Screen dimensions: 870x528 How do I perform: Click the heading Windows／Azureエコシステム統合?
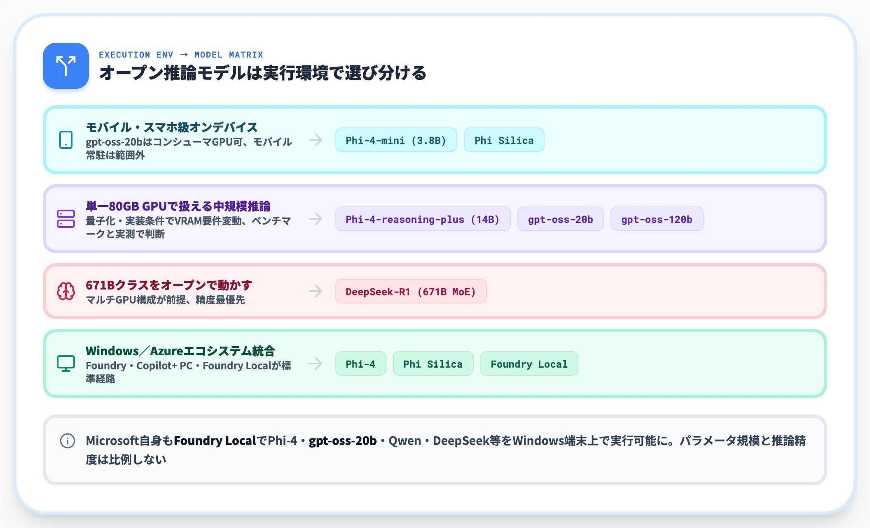[180, 351]
